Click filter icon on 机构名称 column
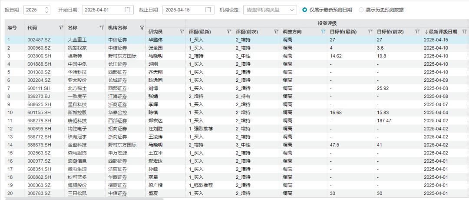Image resolution: width=469 pixels, height=200 pixels. pyautogui.click(x=142, y=28)
